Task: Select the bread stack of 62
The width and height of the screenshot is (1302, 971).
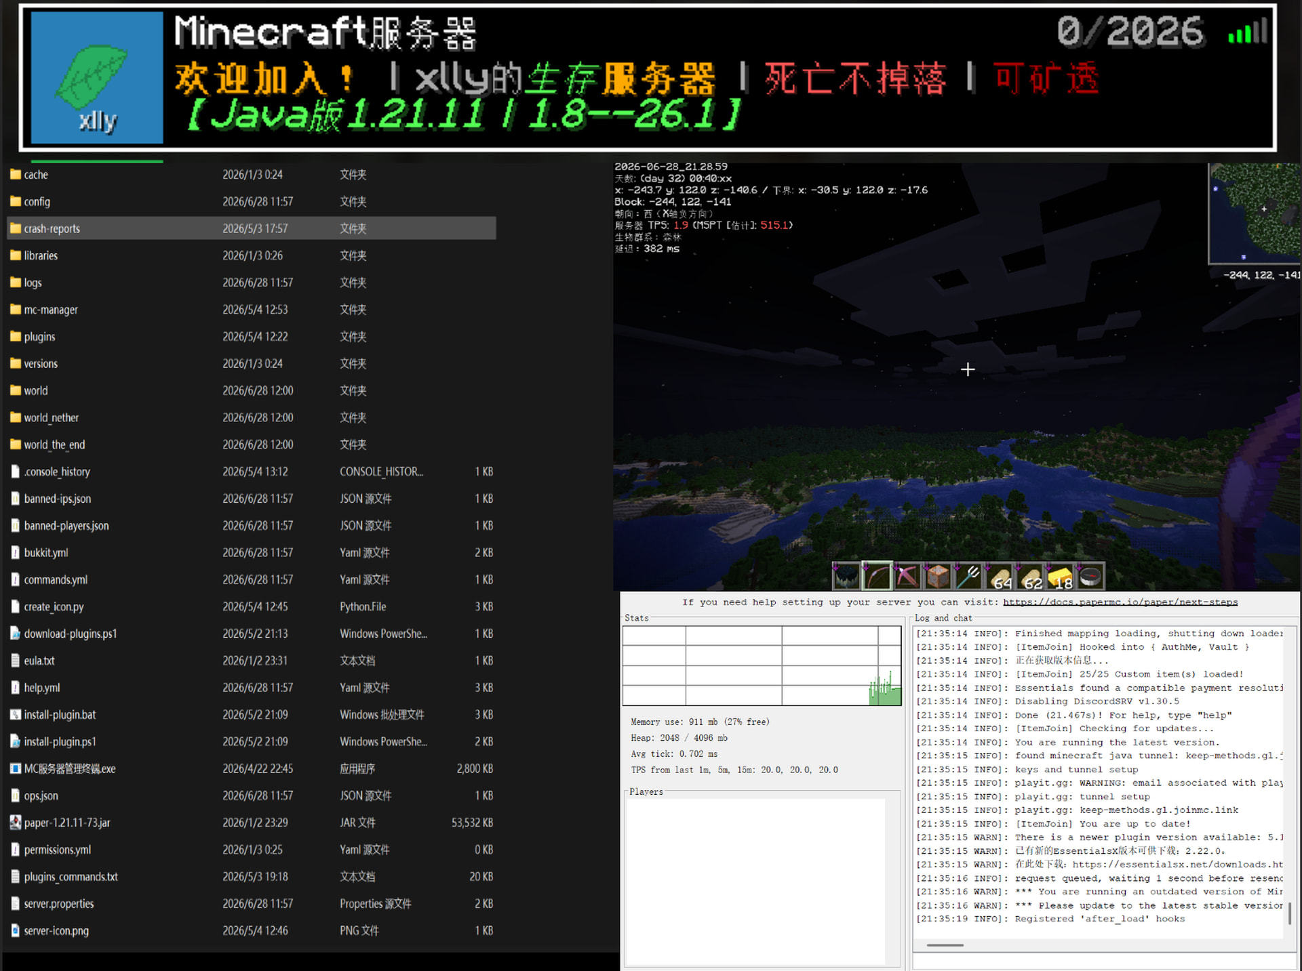Action: (1029, 577)
